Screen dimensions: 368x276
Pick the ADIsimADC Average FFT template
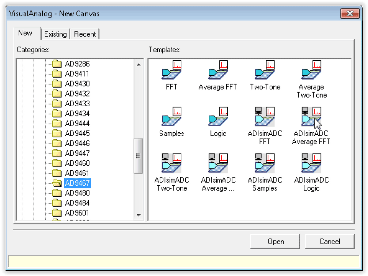point(311,117)
